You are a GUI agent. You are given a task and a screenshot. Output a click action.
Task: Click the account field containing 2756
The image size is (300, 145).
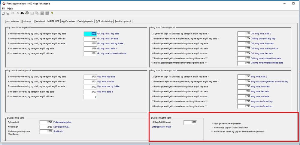[x=90, y=49]
